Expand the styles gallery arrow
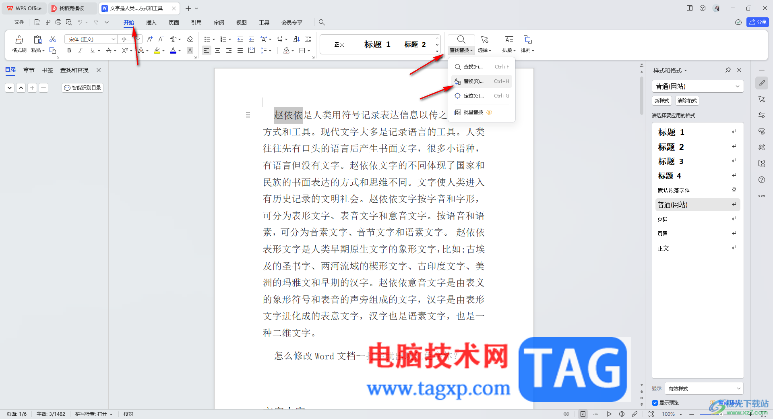 pyautogui.click(x=437, y=51)
